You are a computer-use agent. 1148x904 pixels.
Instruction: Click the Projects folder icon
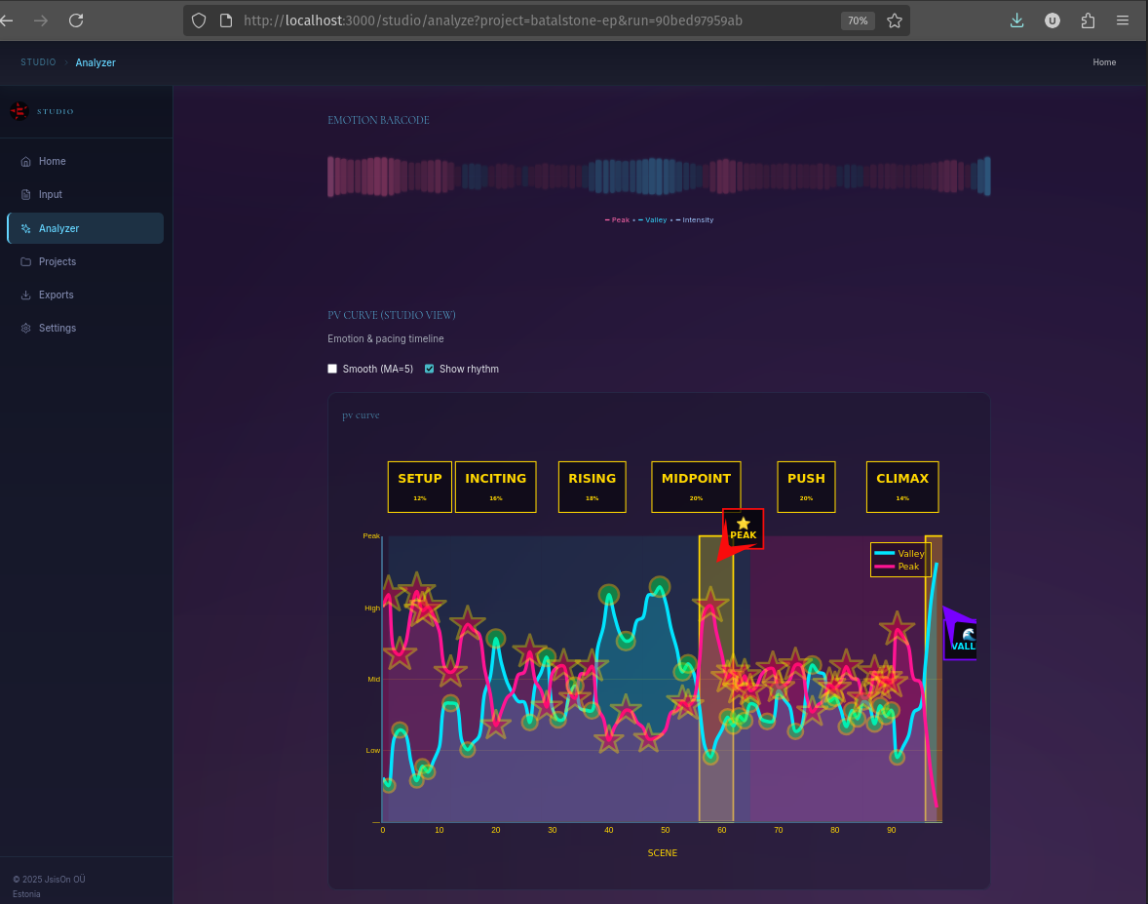pos(25,261)
